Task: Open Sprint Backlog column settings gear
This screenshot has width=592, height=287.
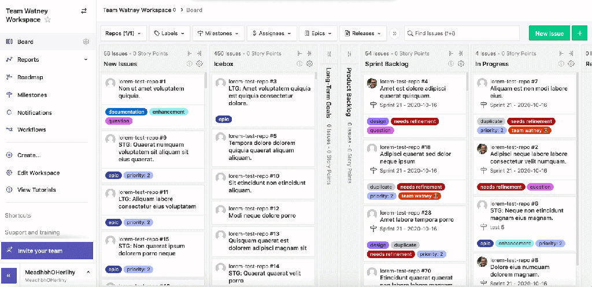Action: [x=461, y=64]
